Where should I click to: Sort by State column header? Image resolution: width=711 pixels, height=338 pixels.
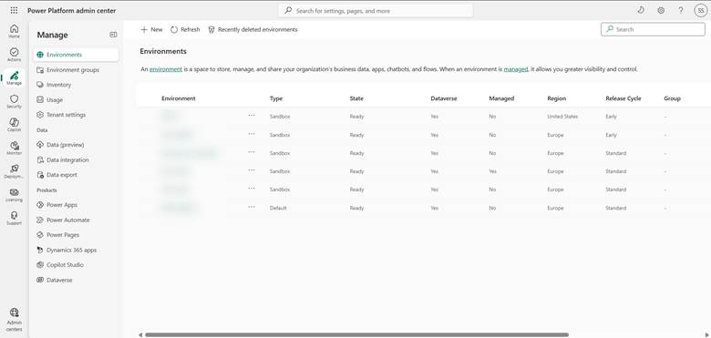pyautogui.click(x=356, y=98)
